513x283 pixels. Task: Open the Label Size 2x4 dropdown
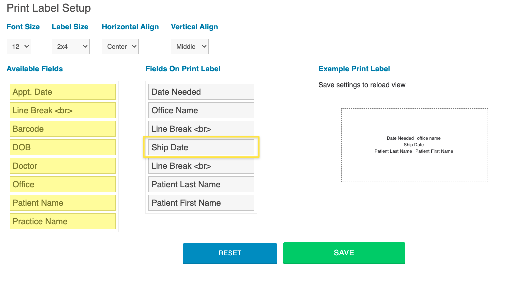(71, 46)
